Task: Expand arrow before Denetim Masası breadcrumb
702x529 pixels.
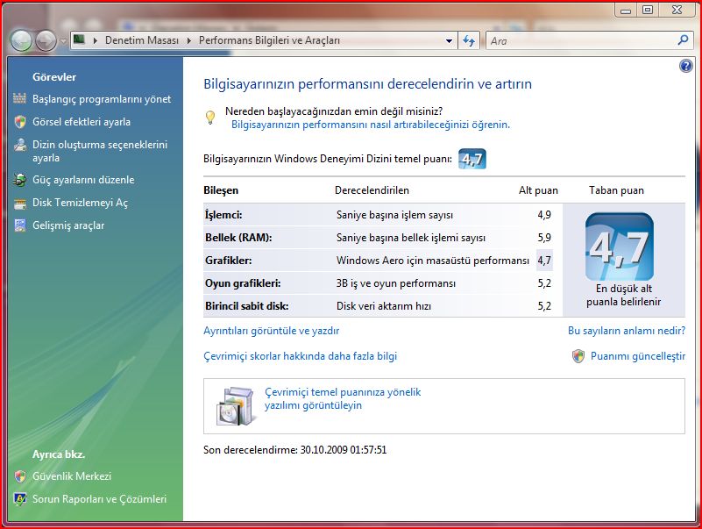Action: 95,40
